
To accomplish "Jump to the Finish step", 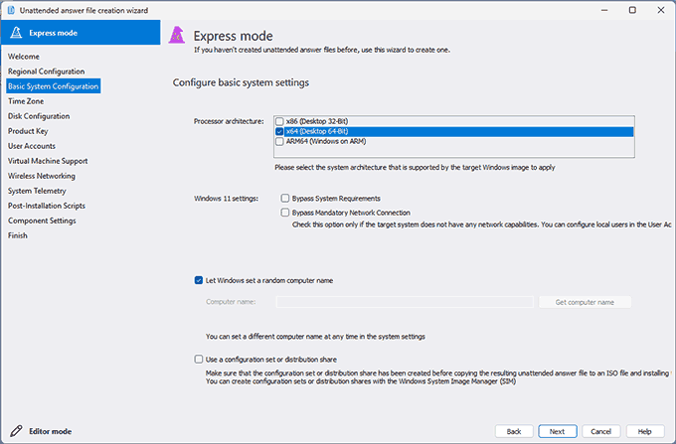I will pos(18,235).
